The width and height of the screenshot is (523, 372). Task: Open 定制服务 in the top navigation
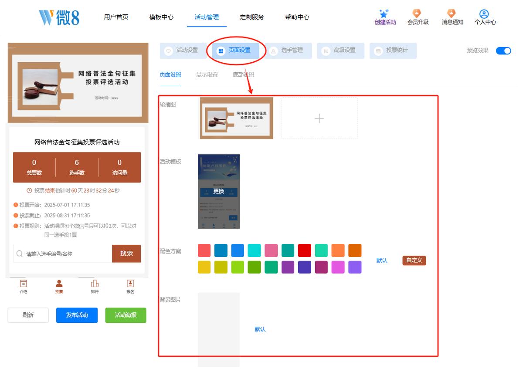pyautogui.click(x=252, y=17)
